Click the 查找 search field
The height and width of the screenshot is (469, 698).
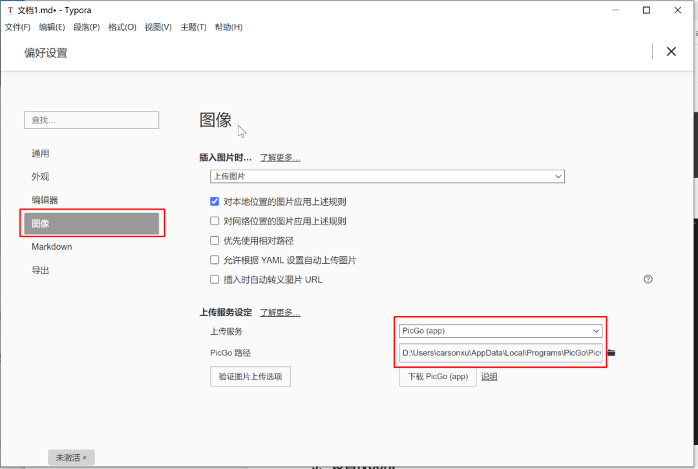coord(91,120)
